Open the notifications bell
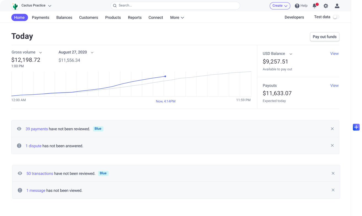Screen dimensions: 362x216 (315, 6)
